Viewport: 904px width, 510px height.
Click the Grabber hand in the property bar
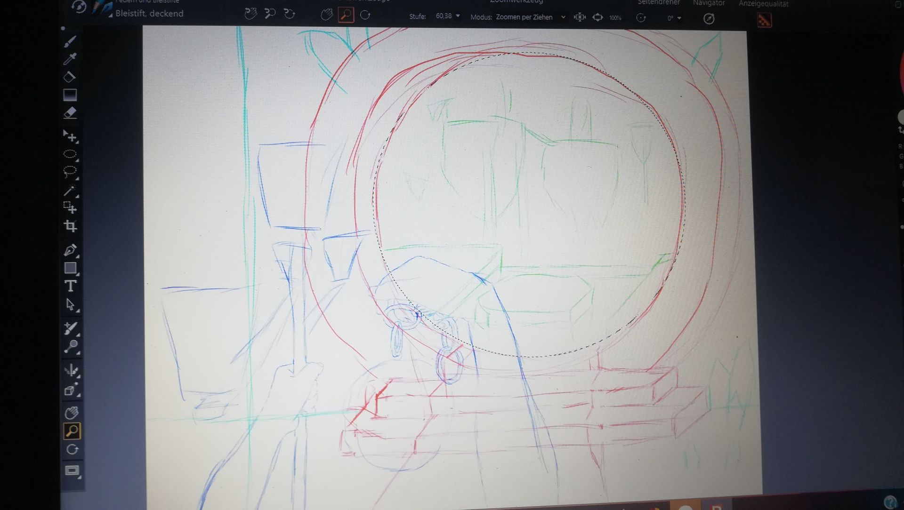(326, 15)
